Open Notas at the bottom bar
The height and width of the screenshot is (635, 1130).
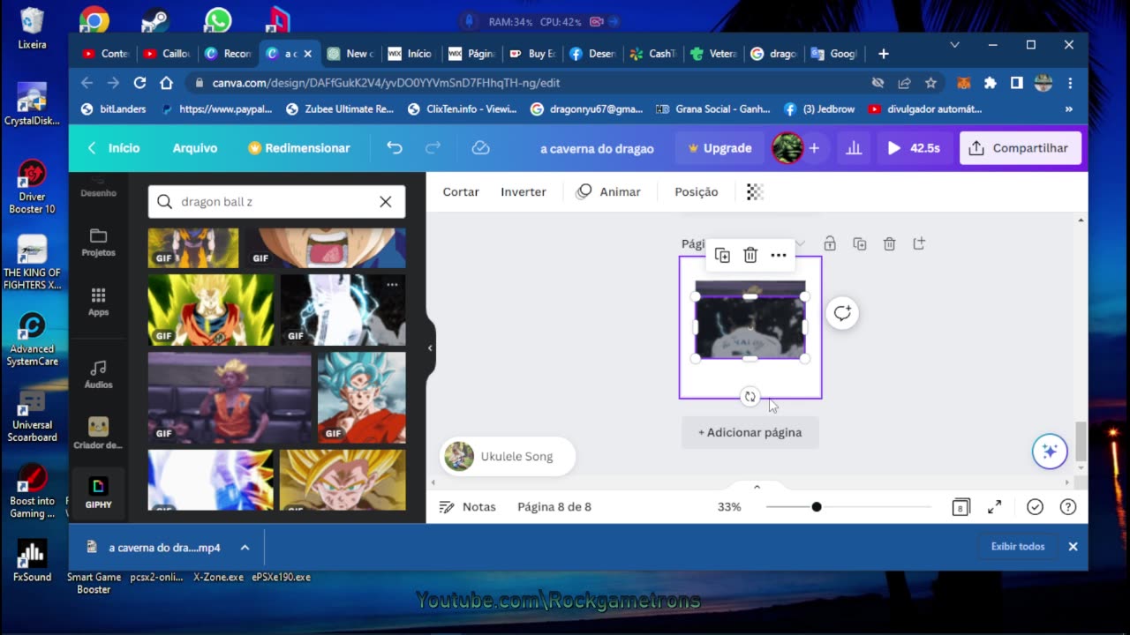tap(468, 507)
